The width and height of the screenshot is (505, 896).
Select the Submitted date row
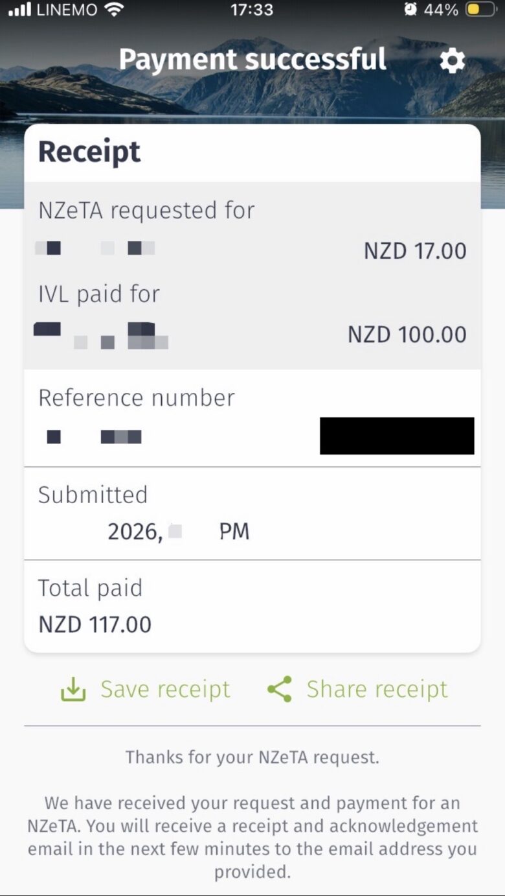click(252, 513)
